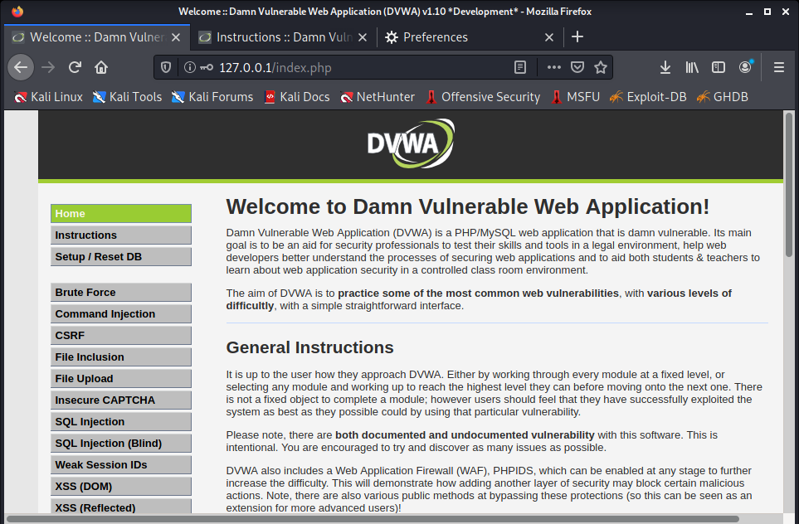Open Kali Linux bookmark
Screen dimensions: 799x524
pos(48,97)
